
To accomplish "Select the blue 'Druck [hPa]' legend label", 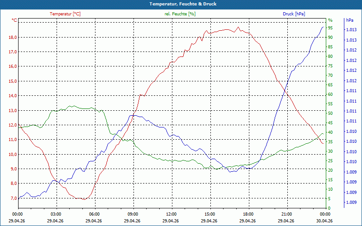I will point(294,14).
